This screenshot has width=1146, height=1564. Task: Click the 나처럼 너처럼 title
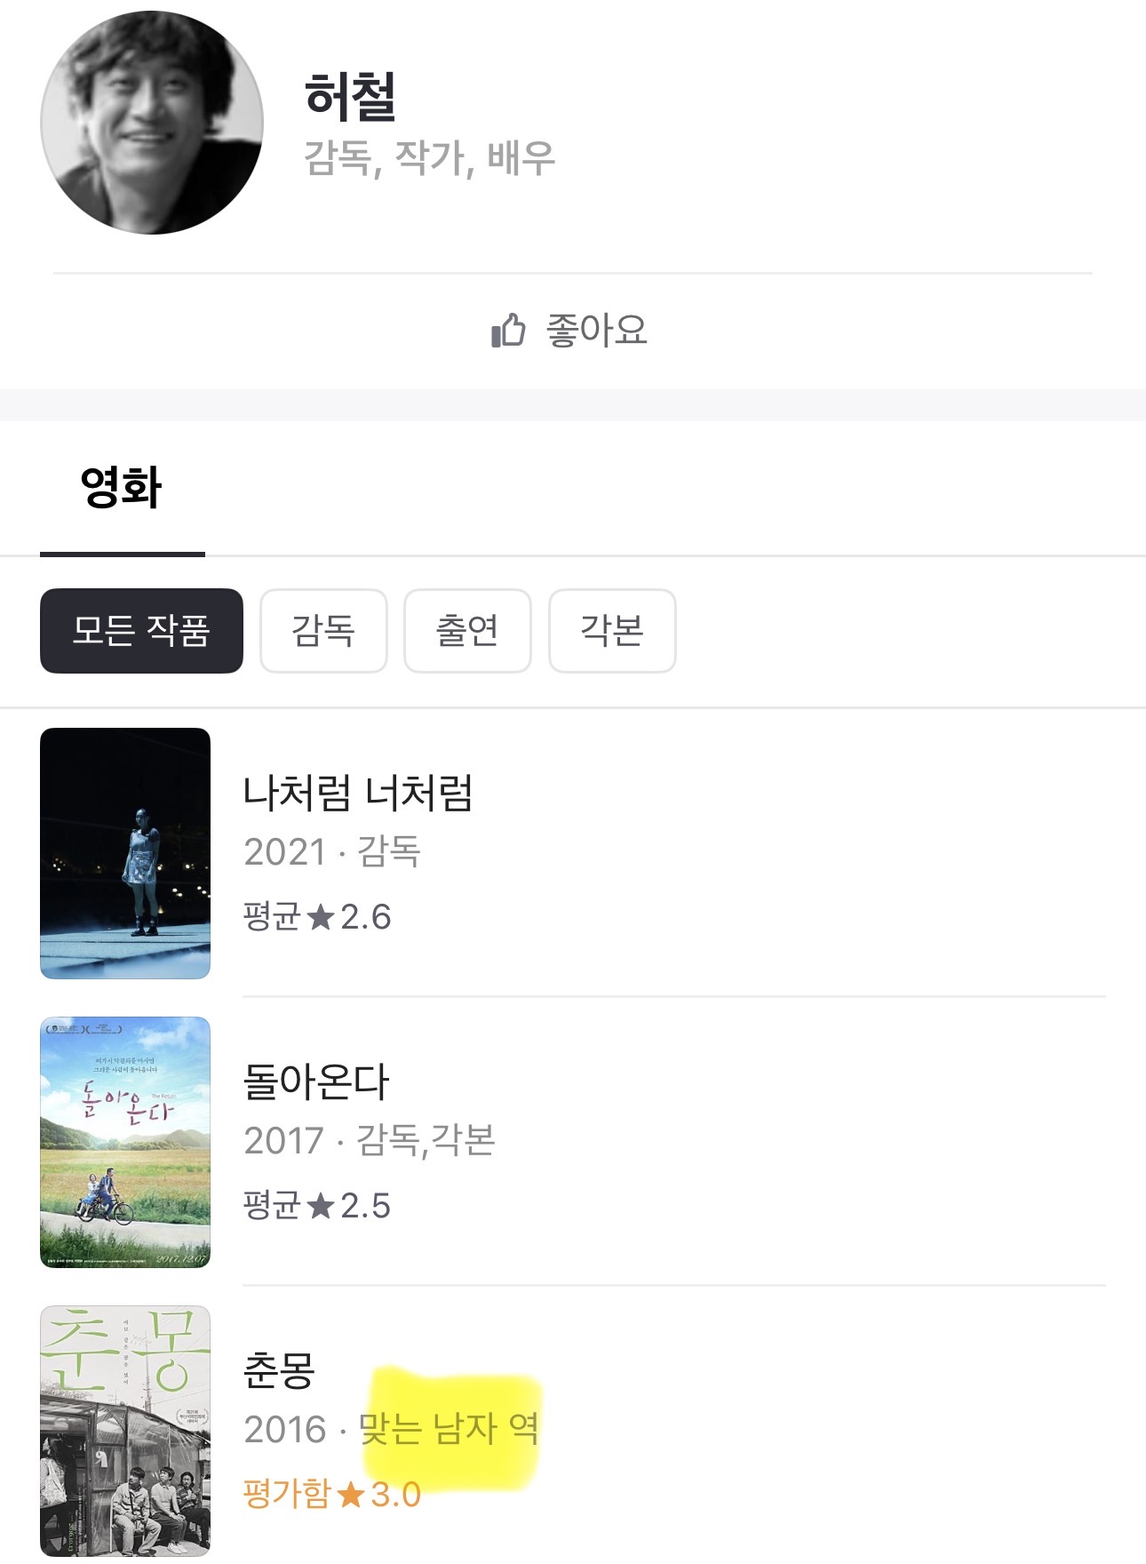[x=357, y=793]
